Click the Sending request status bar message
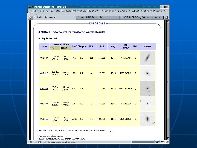This screenshot has width=197, height=148. (x=62, y=142)
